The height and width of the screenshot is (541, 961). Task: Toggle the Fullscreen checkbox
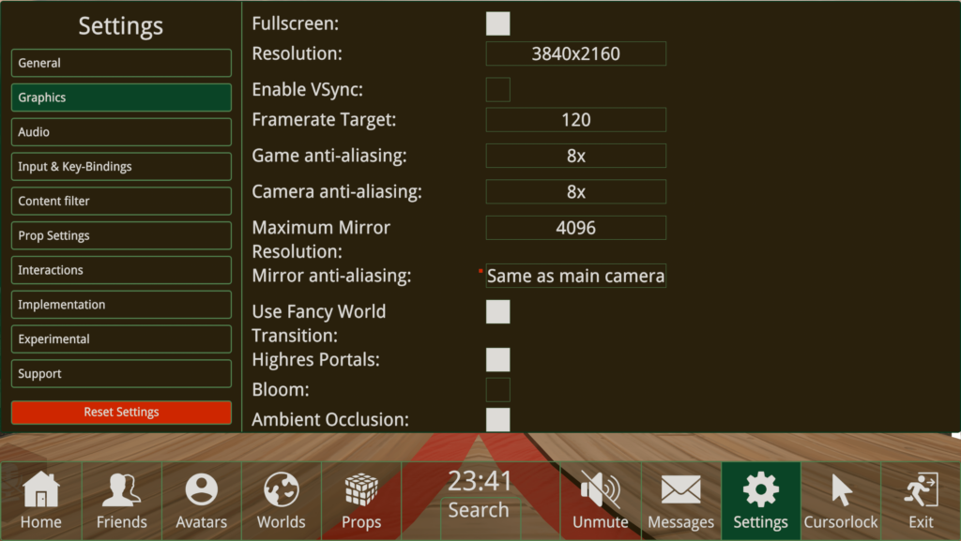(x=497, y=23)
